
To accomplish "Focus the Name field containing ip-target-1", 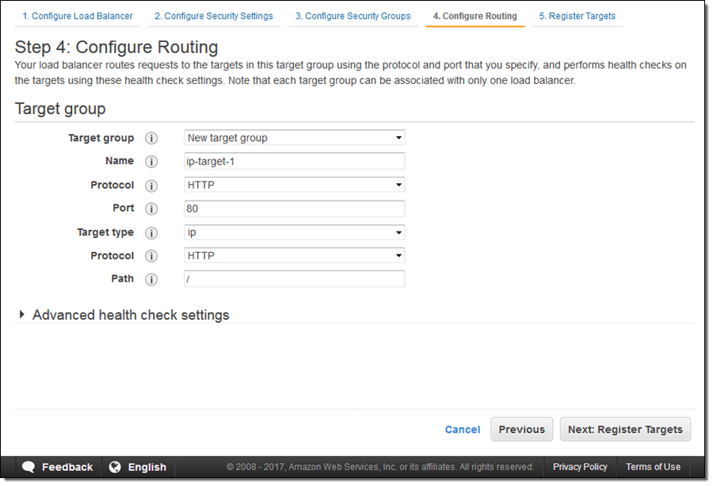I will [x=294, y=162].
